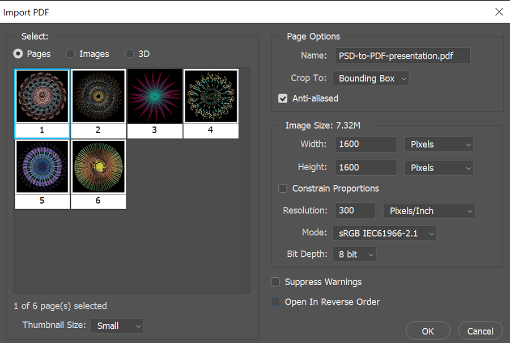Select the Pages radio button
Screen dimensions: 510x343
18,54
